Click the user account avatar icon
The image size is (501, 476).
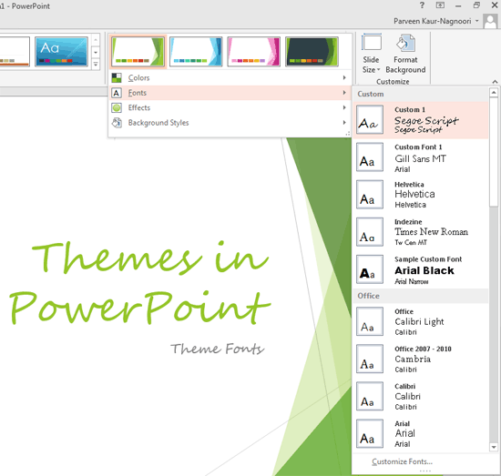490,21
